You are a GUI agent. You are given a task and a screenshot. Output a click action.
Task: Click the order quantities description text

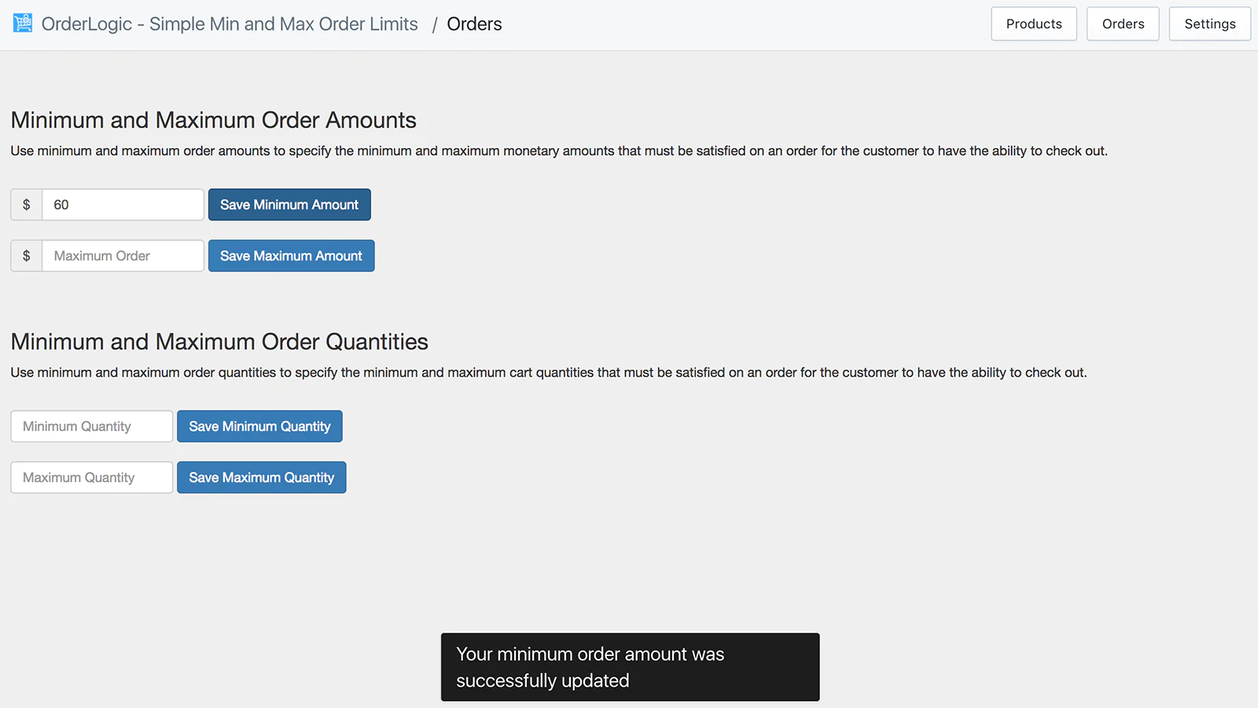pyautogui.click(x=548, y=373)
